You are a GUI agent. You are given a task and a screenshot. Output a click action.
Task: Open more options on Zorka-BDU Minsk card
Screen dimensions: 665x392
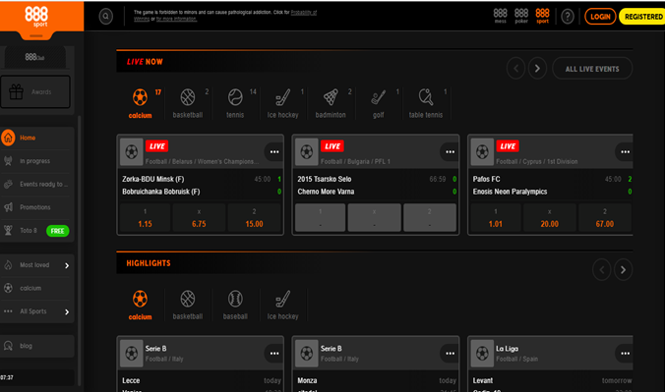[274, 151]
